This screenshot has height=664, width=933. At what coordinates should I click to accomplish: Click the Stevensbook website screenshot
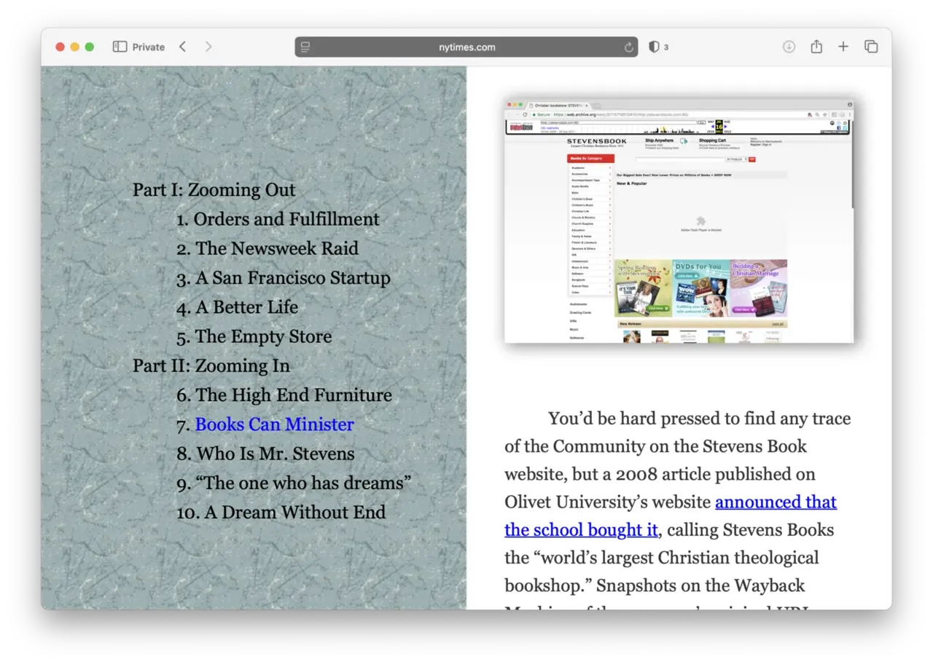coord(679,221)
